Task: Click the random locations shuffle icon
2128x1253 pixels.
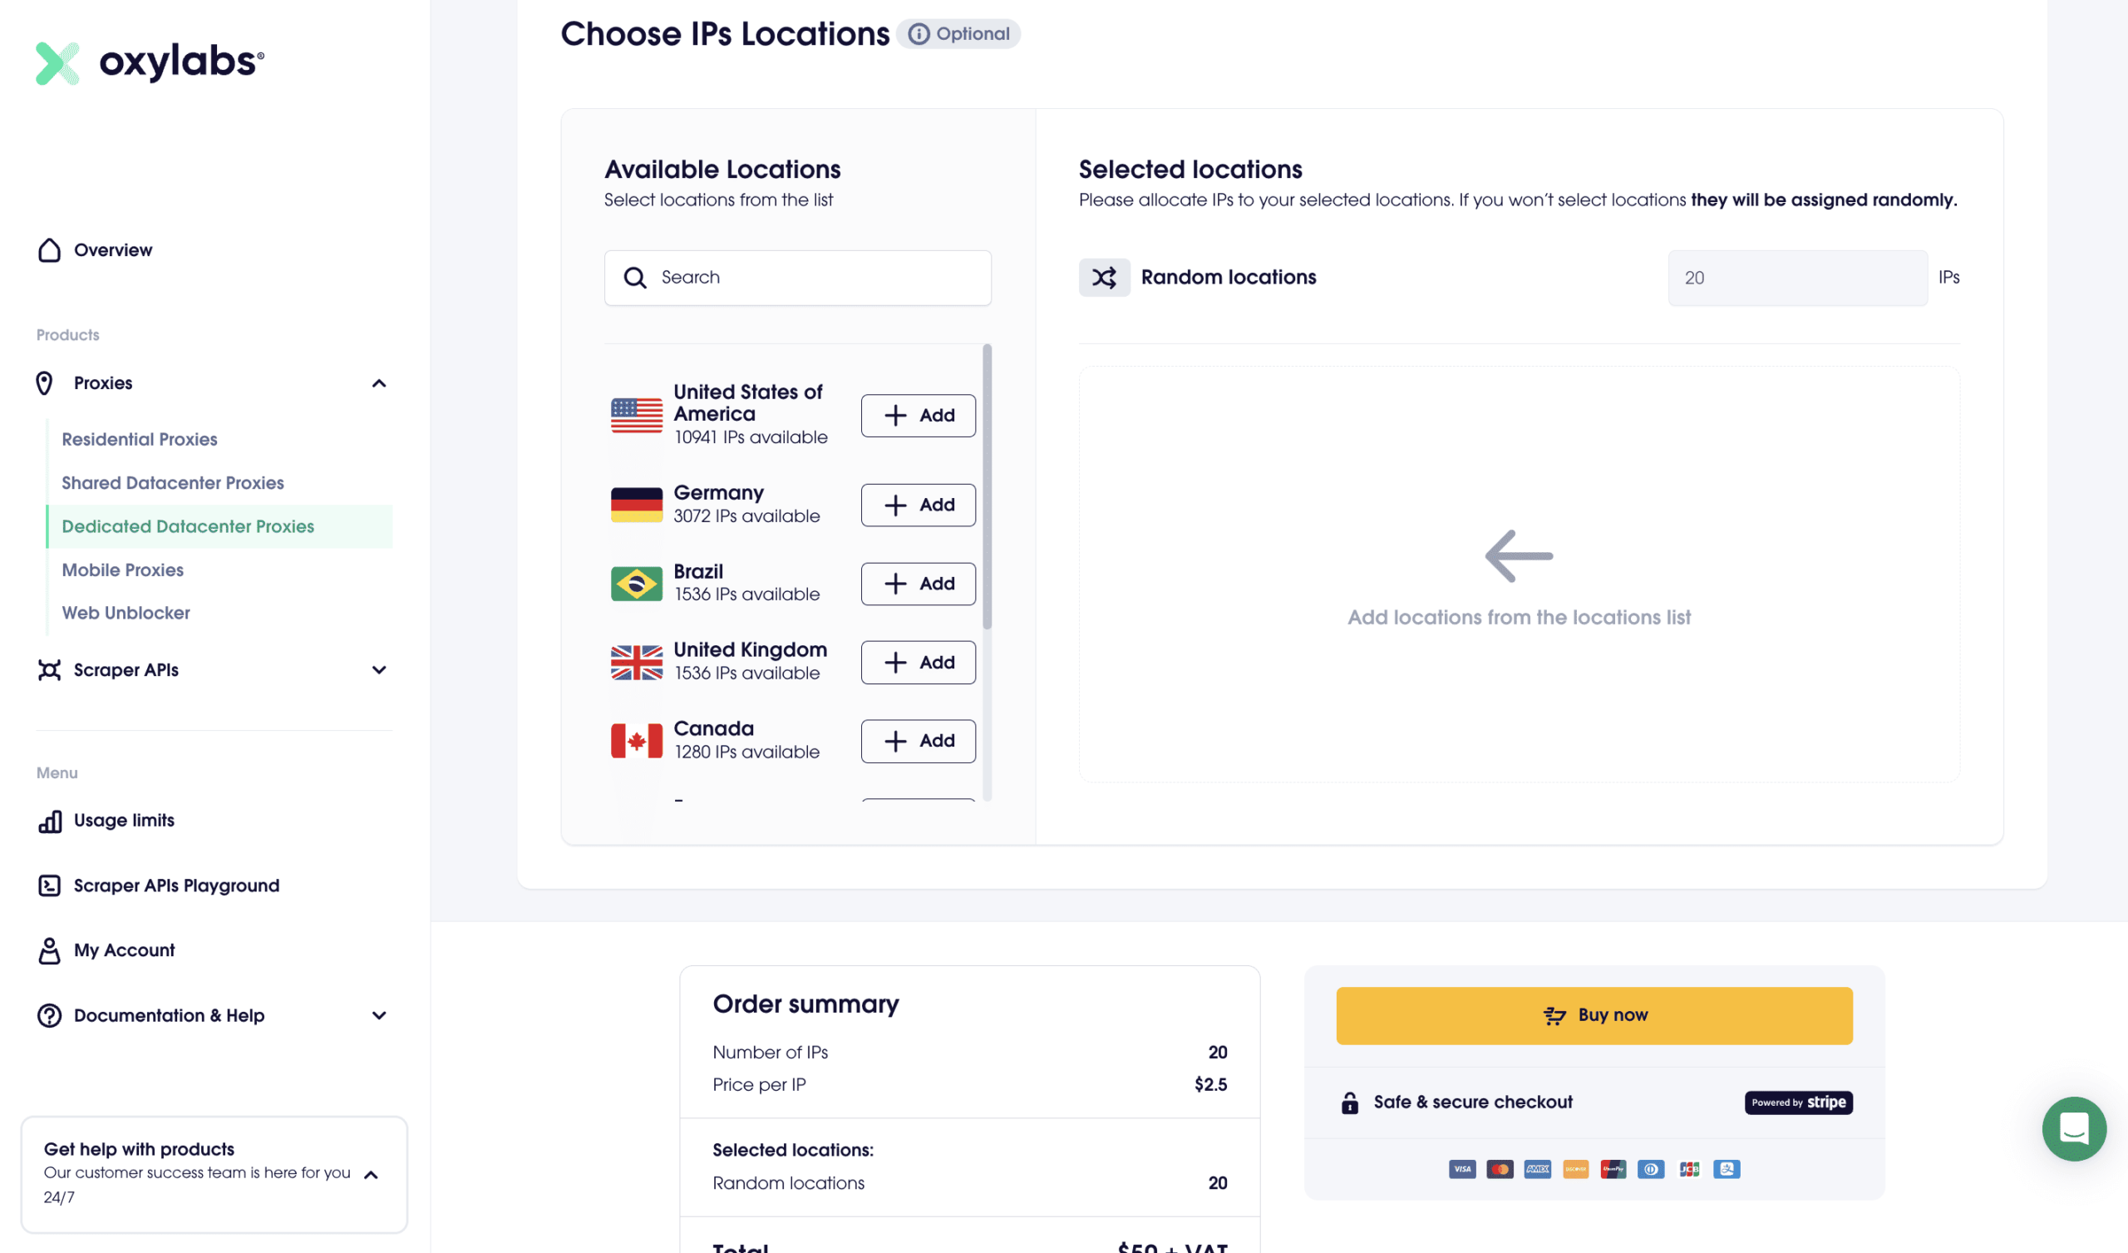Action: tap(1104, 277)
